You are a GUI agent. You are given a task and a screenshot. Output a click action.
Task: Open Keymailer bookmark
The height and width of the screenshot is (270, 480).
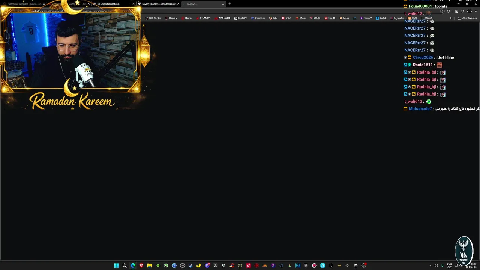pyautogui.click(x=397, y=18)
